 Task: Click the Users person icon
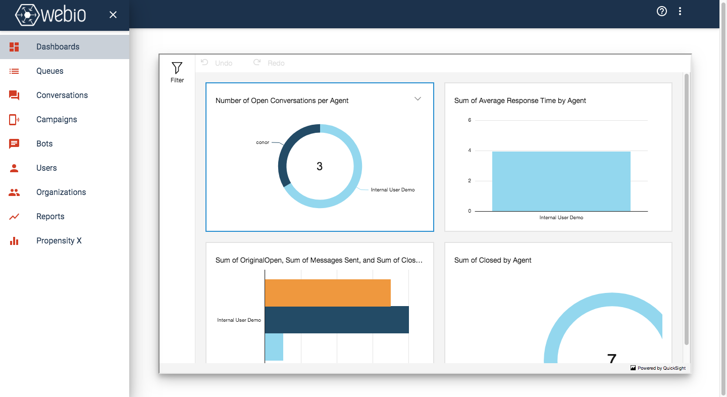click(x=14, y=168)
